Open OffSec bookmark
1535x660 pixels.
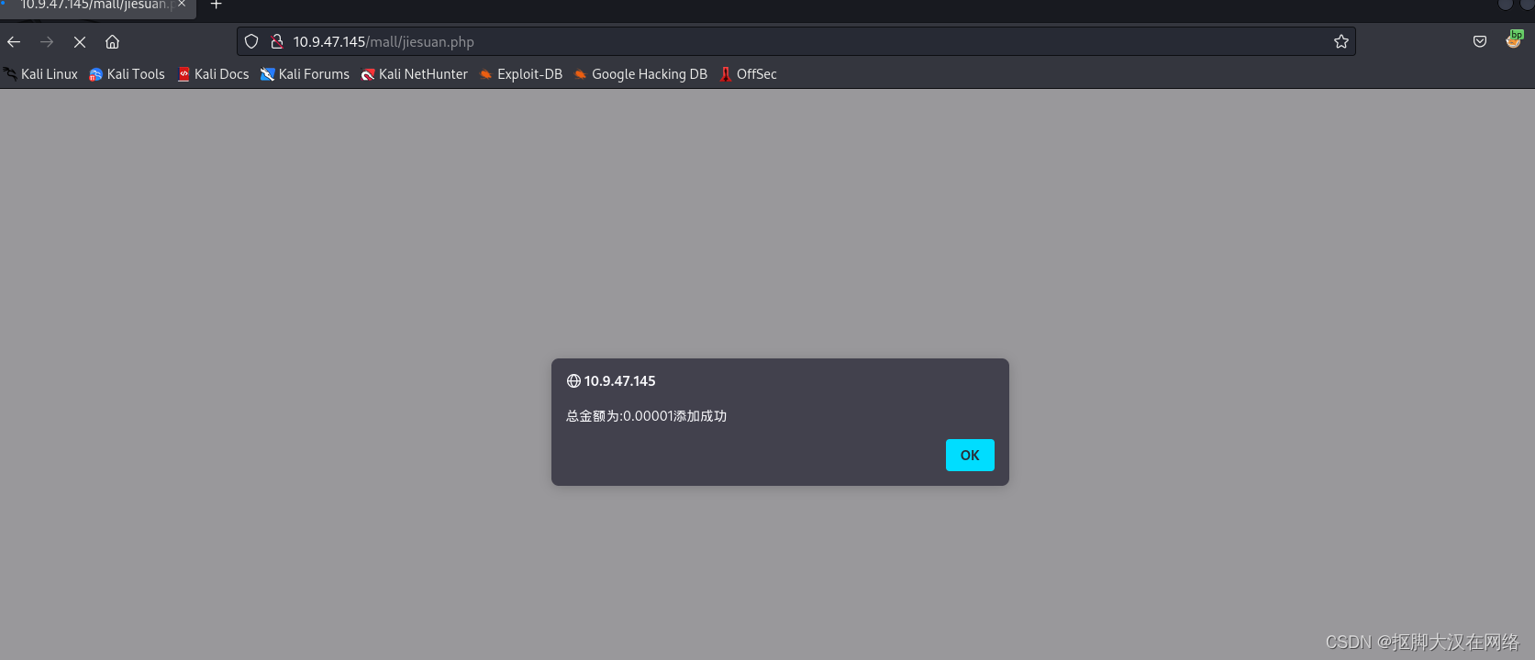[748, 74]
